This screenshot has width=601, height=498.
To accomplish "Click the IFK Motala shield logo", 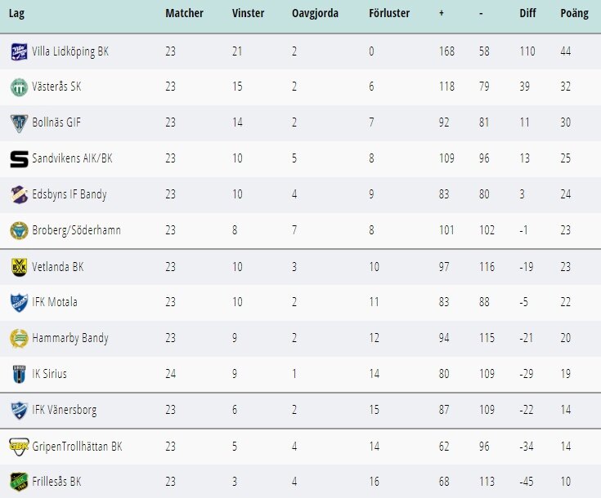I will click(19, 302).
